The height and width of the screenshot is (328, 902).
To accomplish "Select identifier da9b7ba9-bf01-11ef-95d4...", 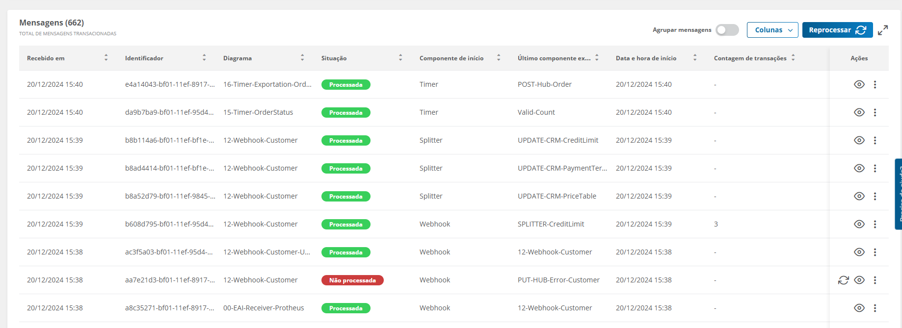I will (x=169, y=112).
